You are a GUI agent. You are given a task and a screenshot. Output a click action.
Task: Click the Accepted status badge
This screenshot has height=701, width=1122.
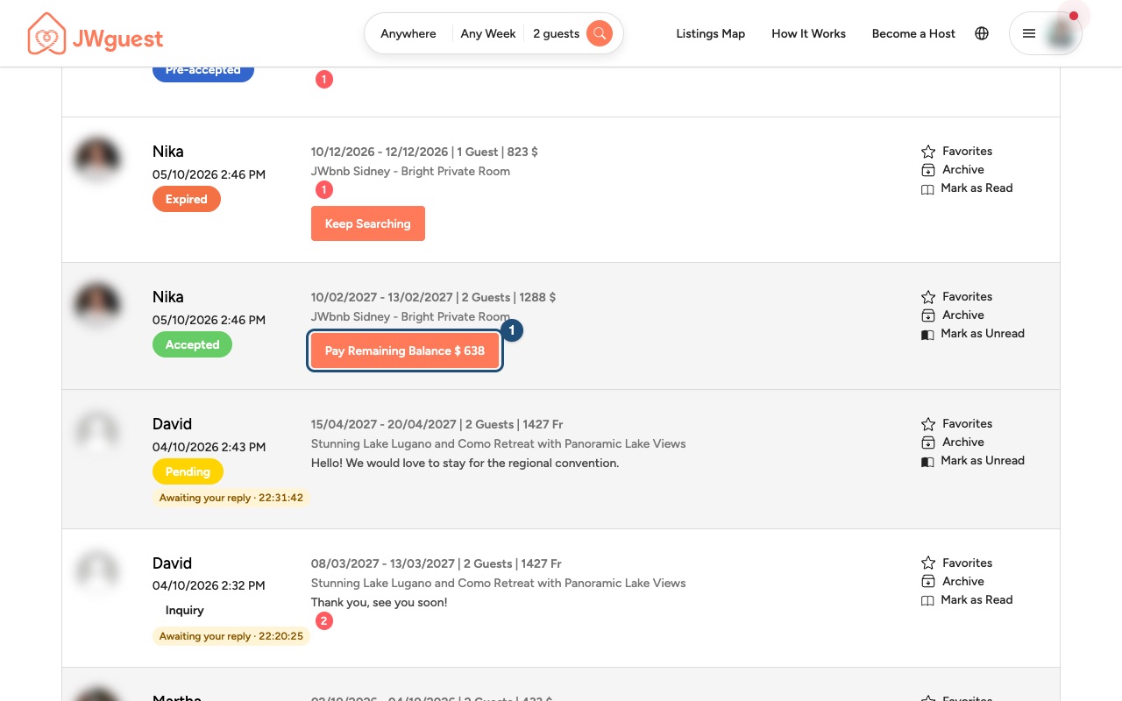pos(192,344)
